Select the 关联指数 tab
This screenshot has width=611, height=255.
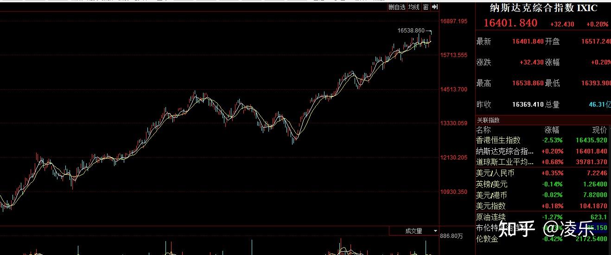[489, 120]
